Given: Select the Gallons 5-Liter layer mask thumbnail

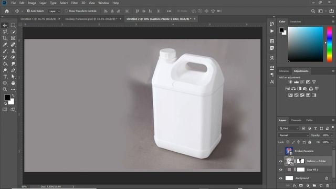Looking at the screenshot, I should [301, 161].
